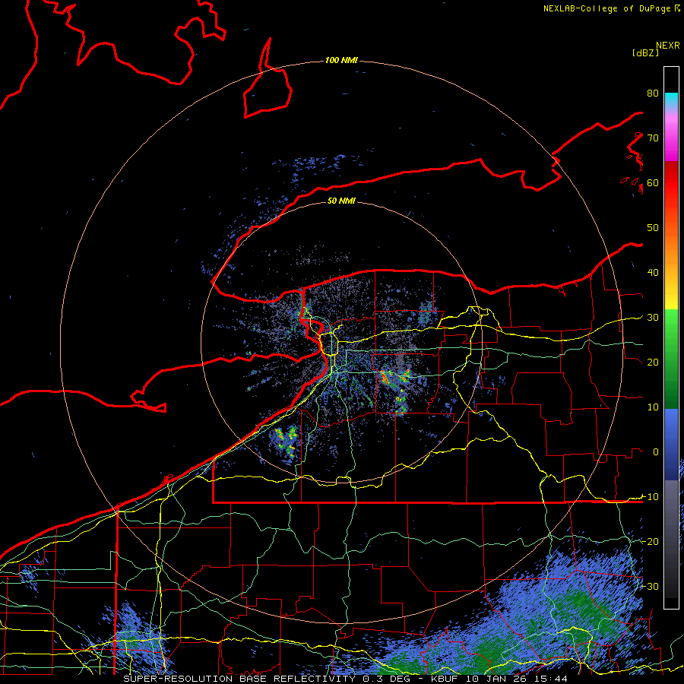Click the 80 tick label on the dBZ scale
Viewport: 684px width, 684px height.
(653, 93)
